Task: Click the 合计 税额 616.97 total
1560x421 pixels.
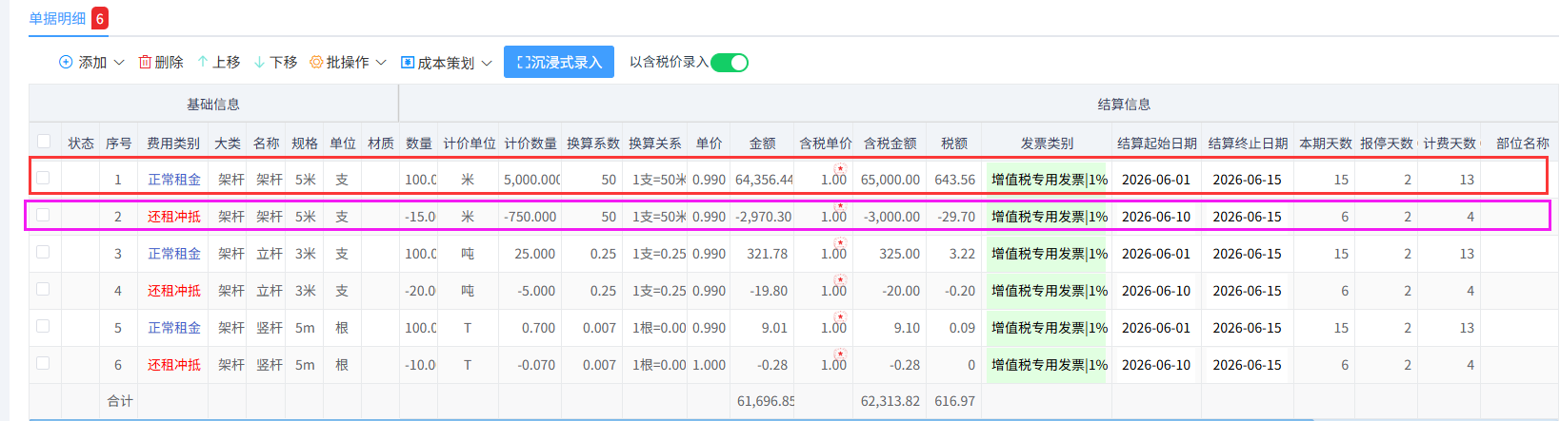Action: pos(955,401)
